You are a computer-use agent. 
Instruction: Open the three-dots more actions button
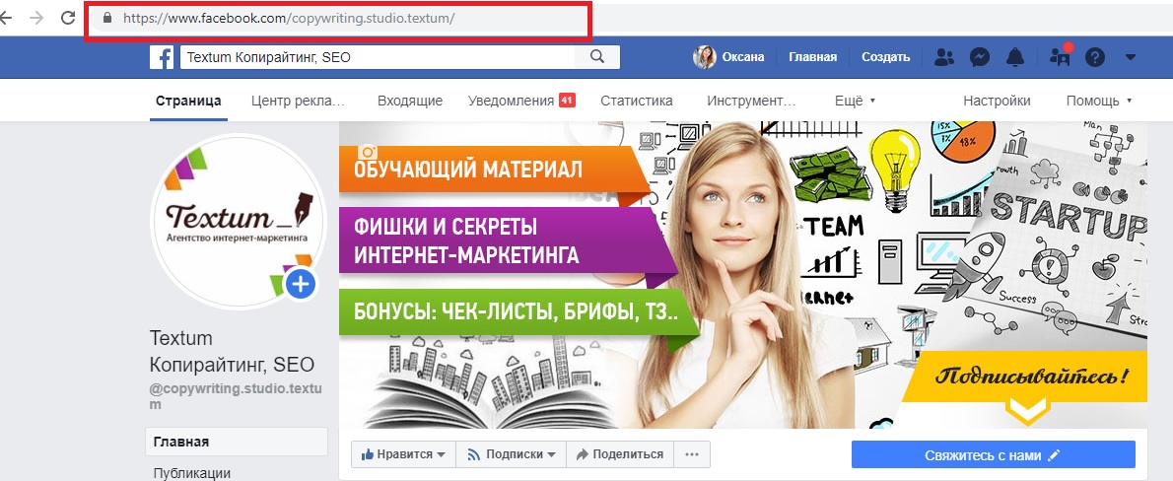[692, 454]
